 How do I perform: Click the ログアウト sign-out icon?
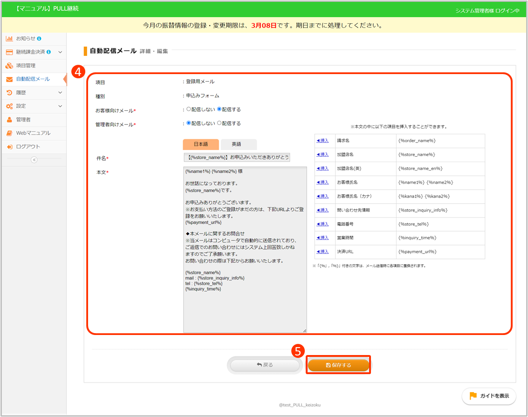tap(9, 147)
